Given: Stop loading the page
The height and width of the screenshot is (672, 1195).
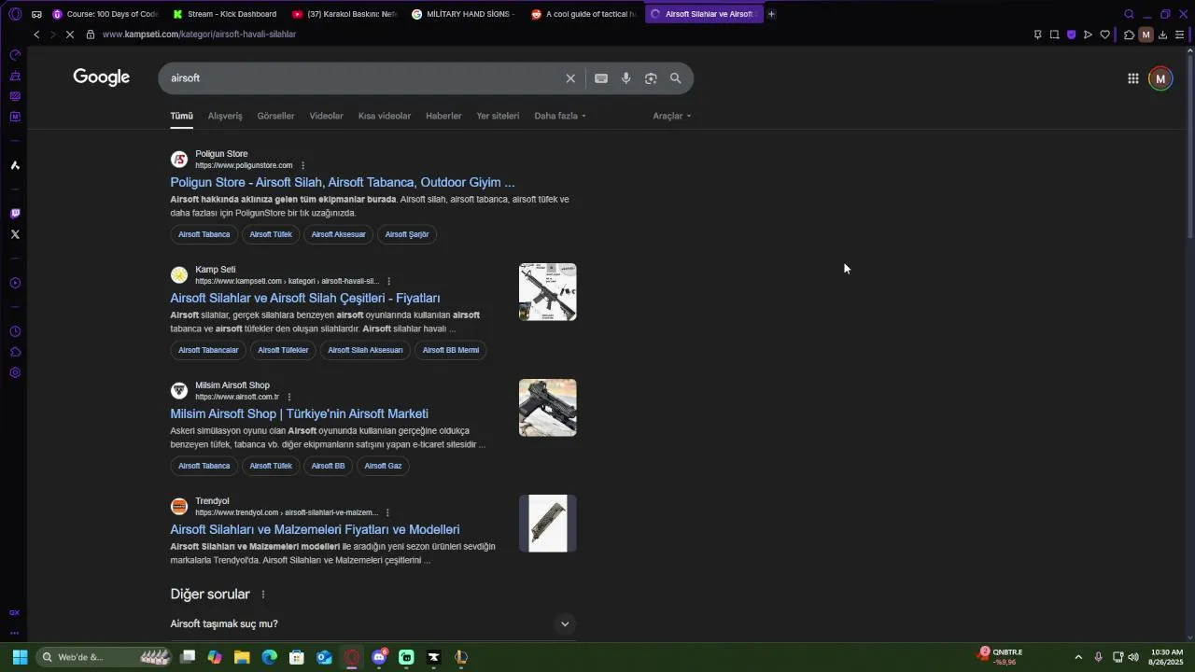Looking at the screenshot, I should (x=71, y=35).
